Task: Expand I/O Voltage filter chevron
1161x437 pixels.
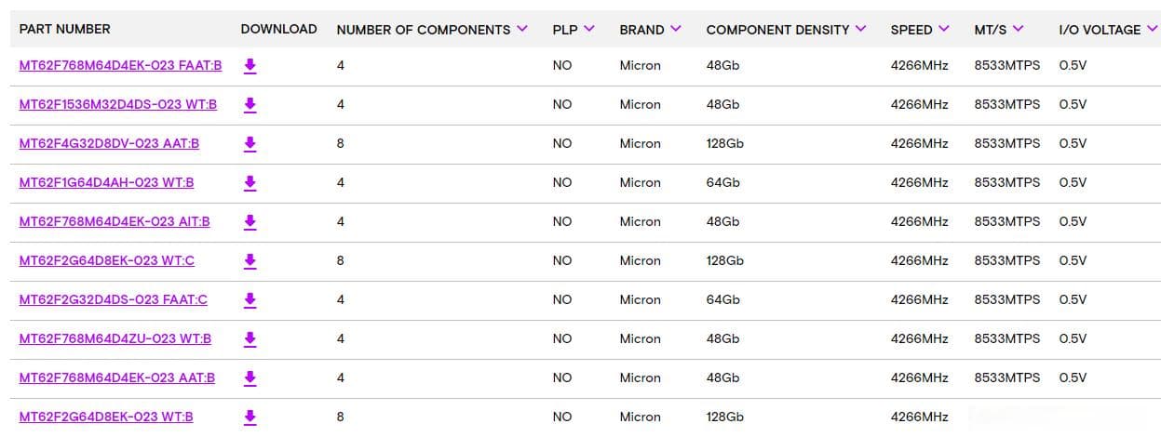Action: tap(1153, 29)
